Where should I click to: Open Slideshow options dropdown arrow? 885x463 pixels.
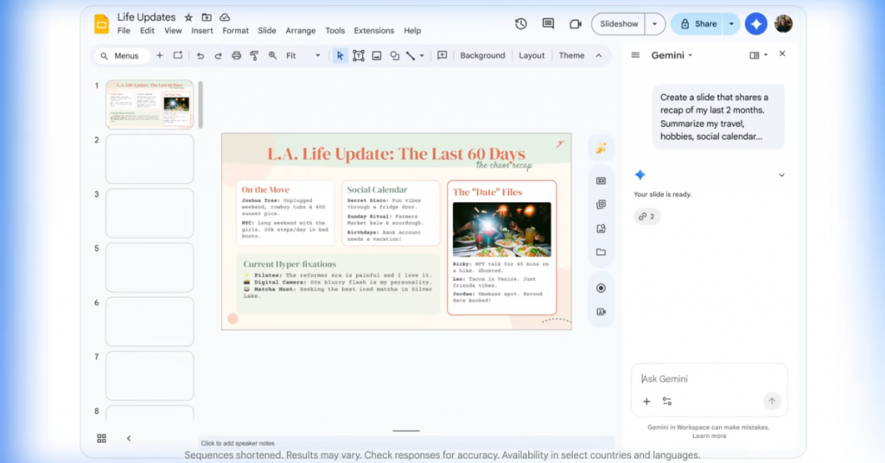pos(655,23)
